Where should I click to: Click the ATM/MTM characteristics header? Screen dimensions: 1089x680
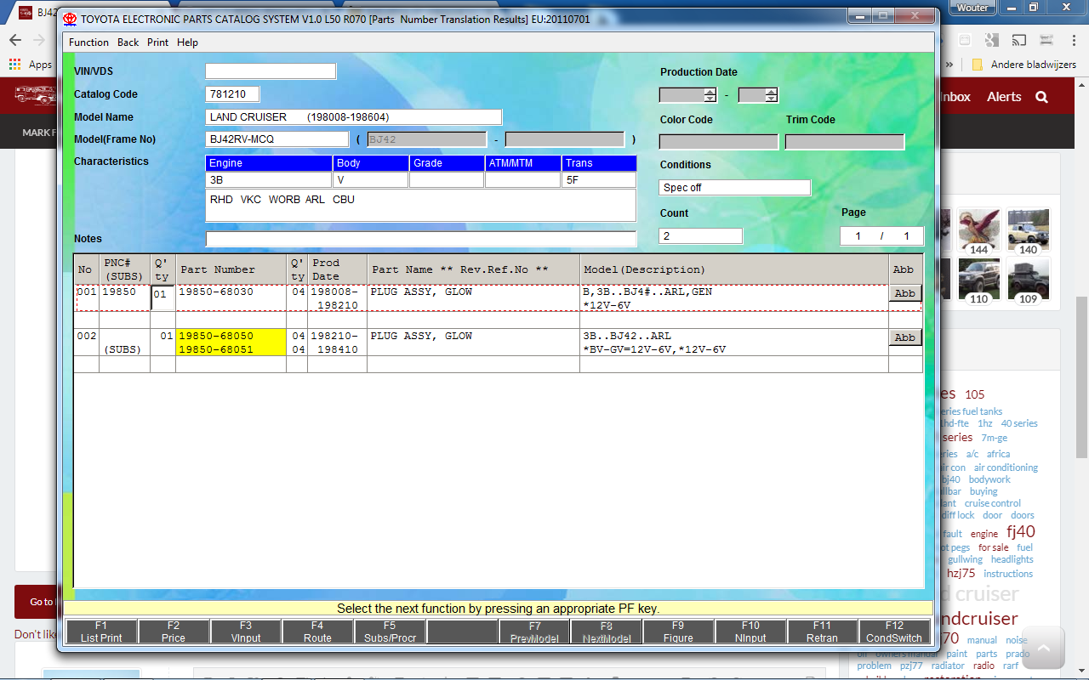click(523, 163)
